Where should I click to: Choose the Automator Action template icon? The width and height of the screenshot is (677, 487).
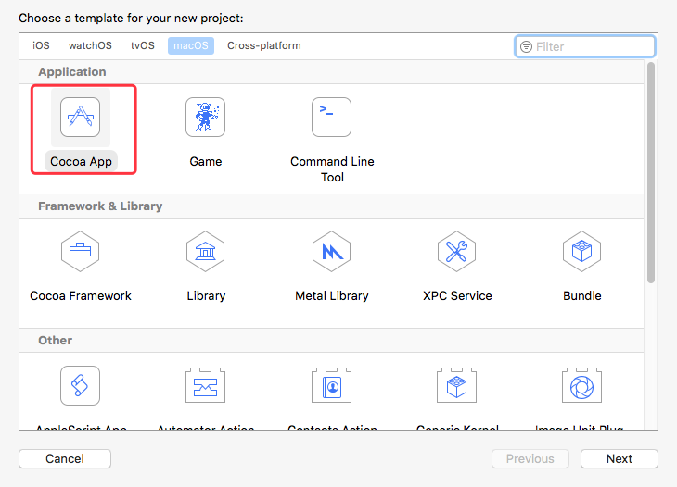[205, 385]
